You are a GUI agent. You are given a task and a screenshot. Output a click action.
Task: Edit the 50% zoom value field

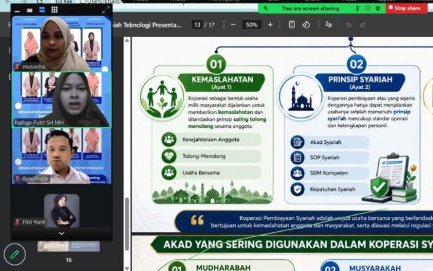point(251,25)
